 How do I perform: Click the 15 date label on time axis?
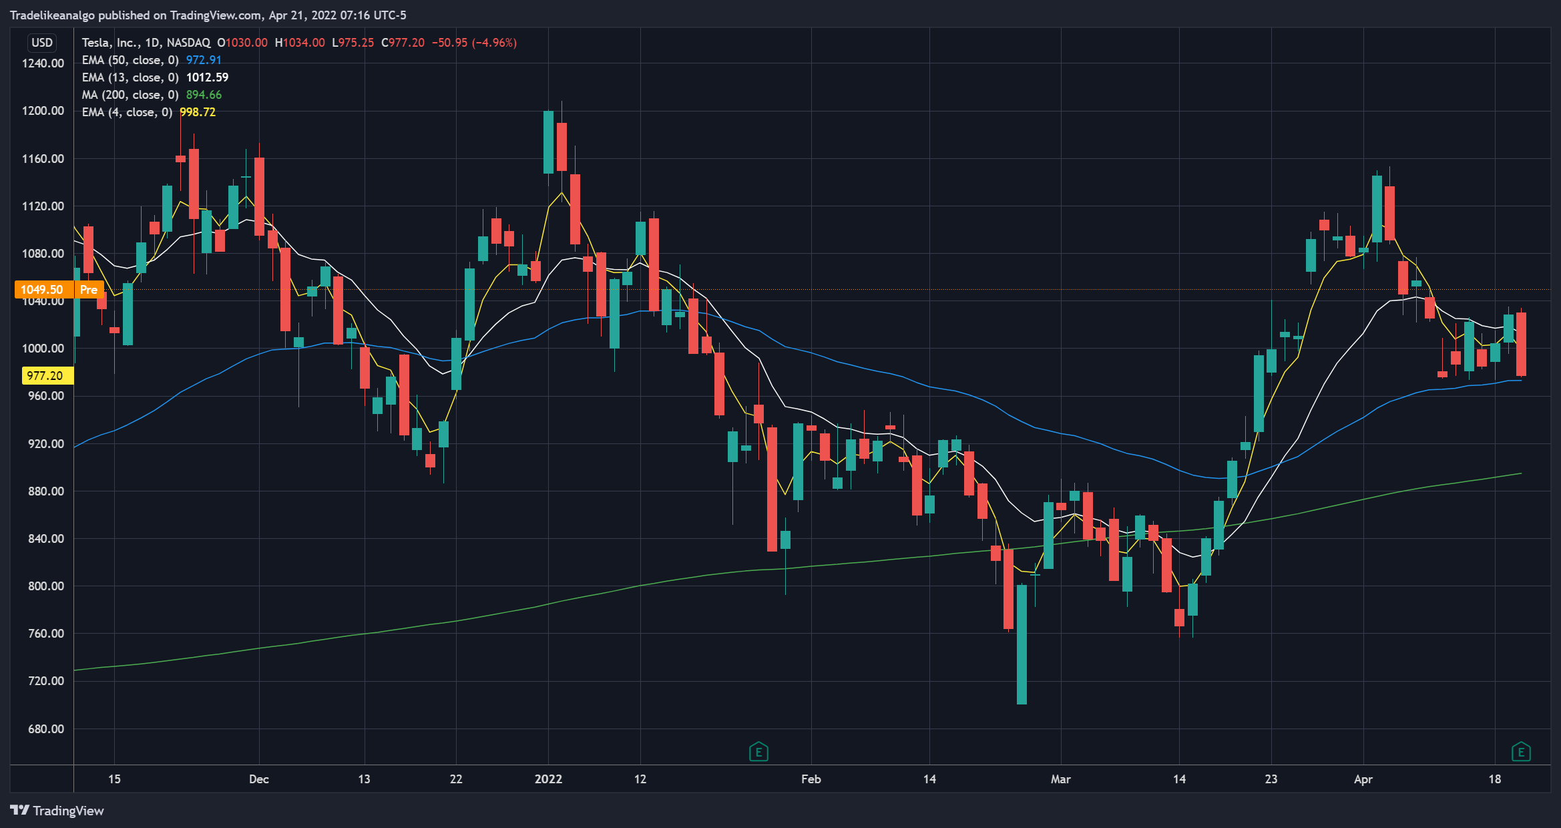click(x=114, y=779)
